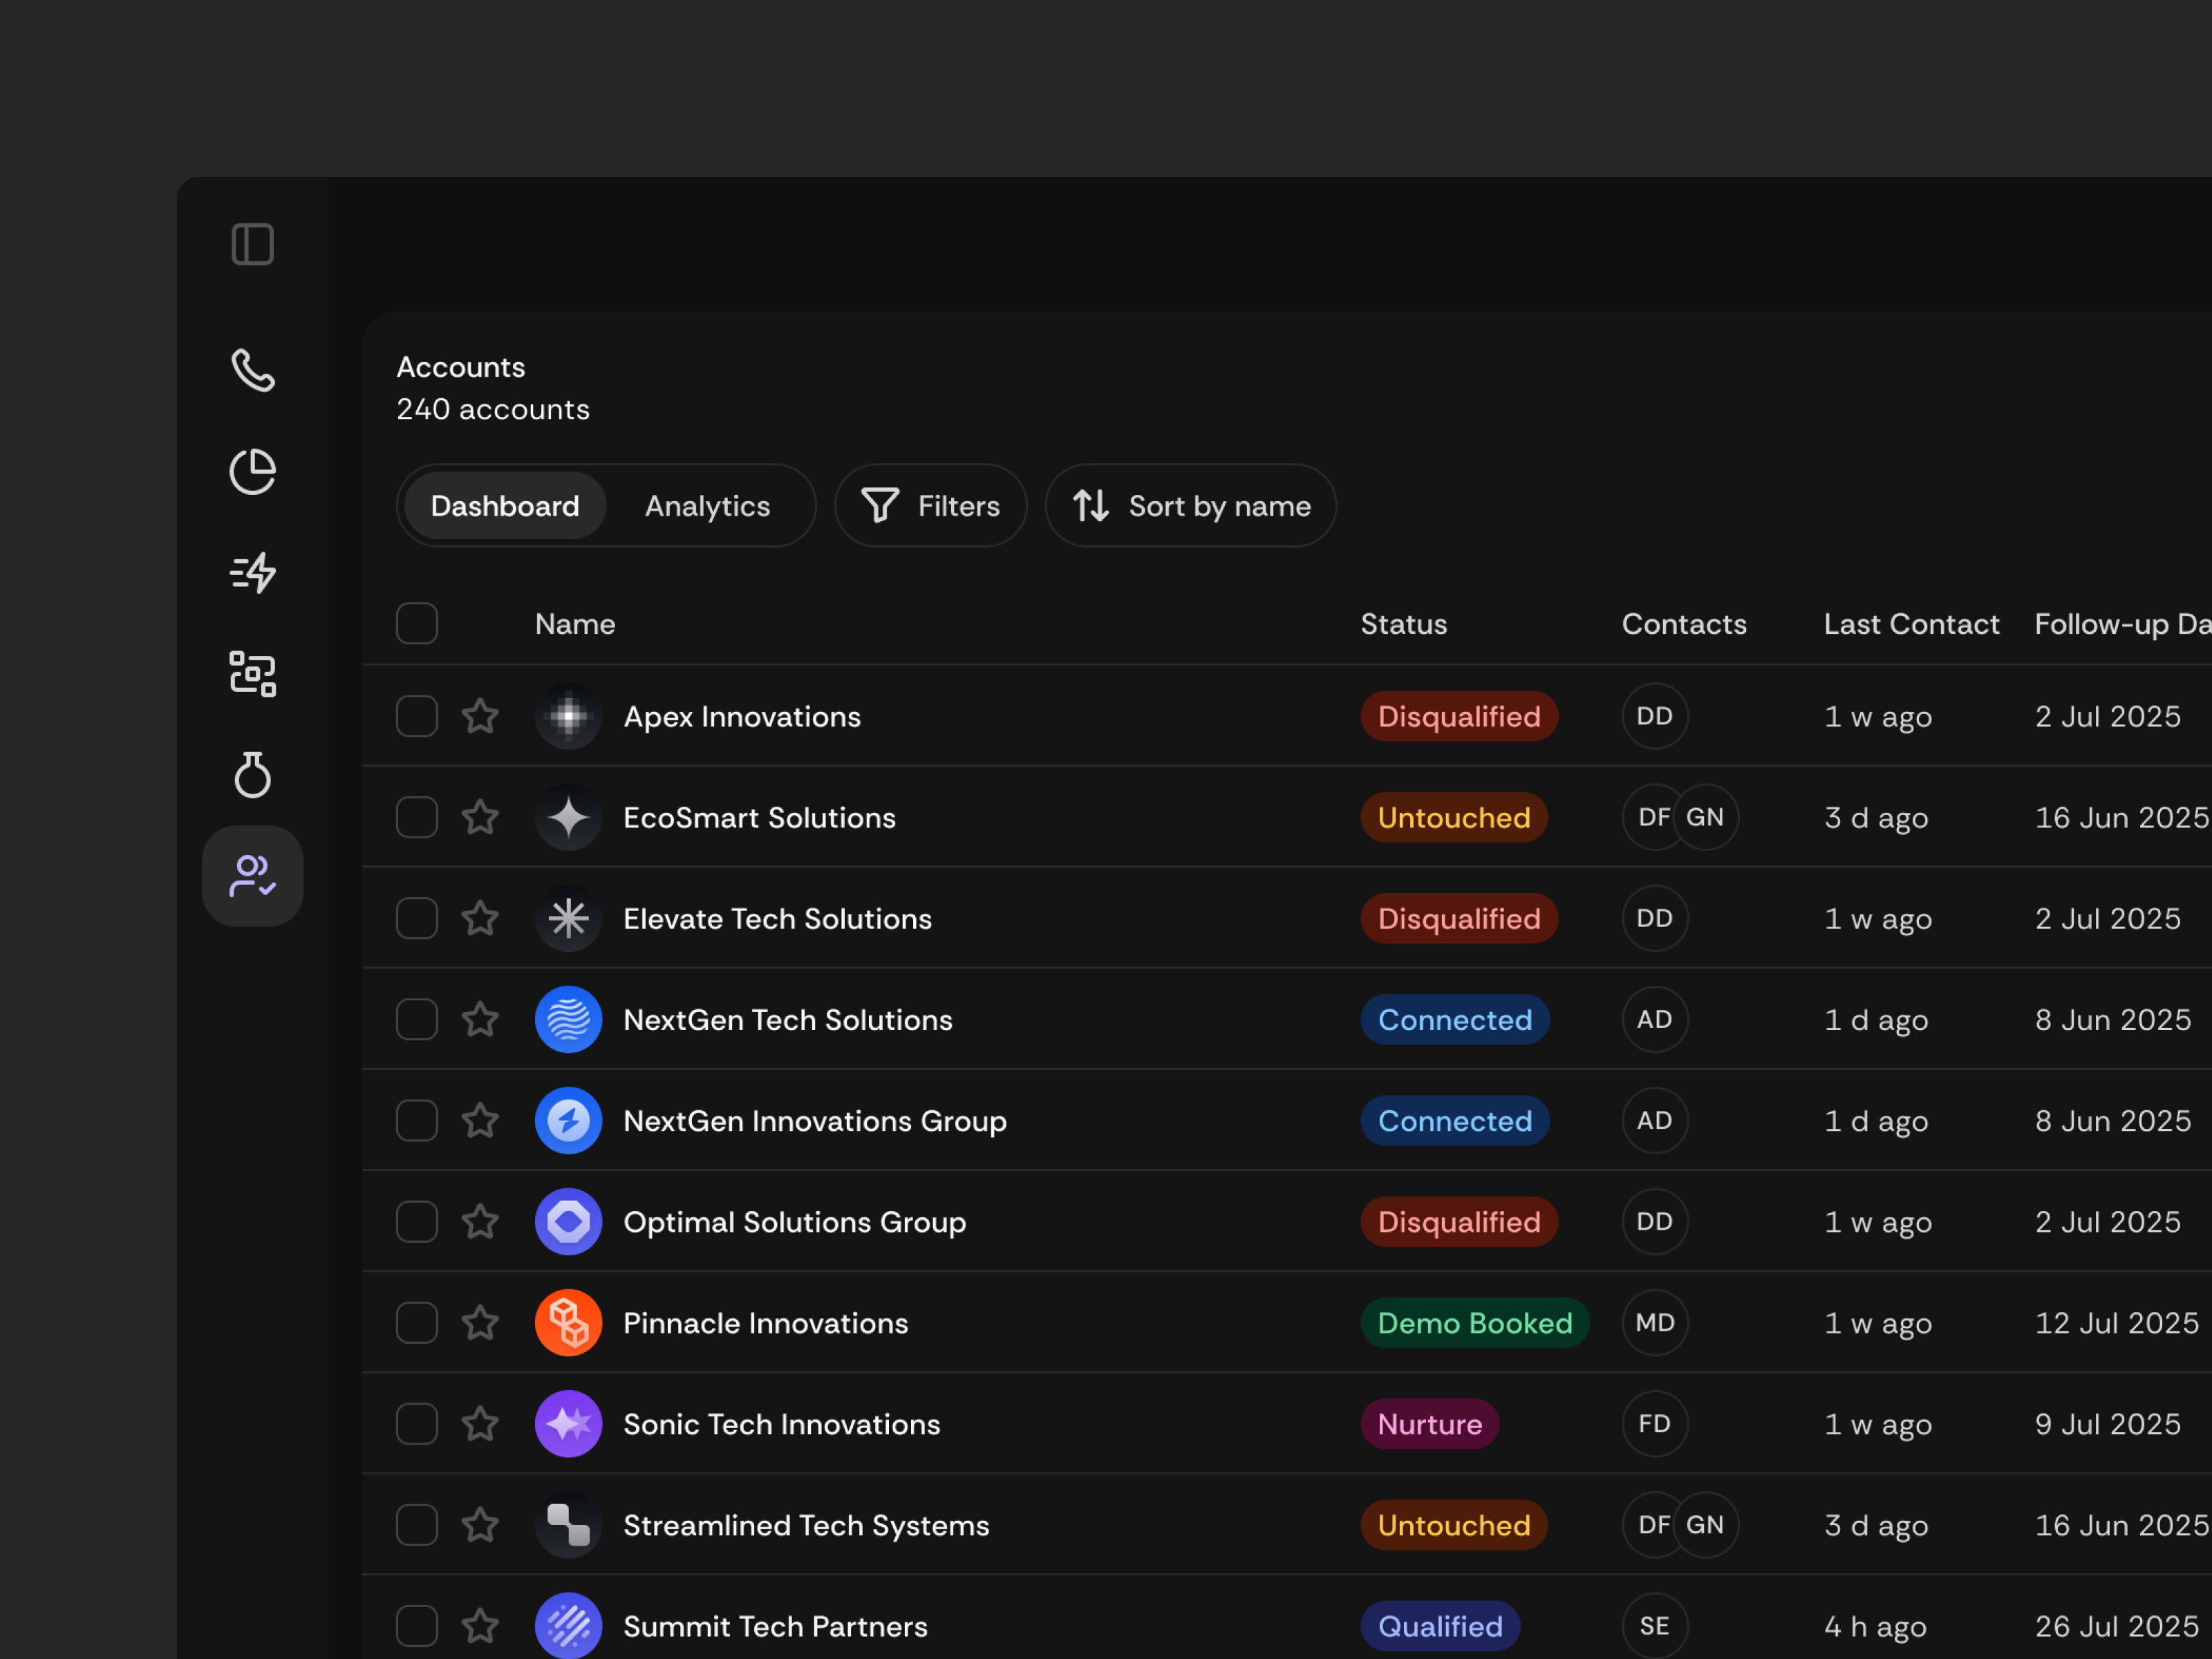Screen dimensions: 2212x1659
Task: Star EcoSmart Solutions as favorite
Action: (480, 817)
